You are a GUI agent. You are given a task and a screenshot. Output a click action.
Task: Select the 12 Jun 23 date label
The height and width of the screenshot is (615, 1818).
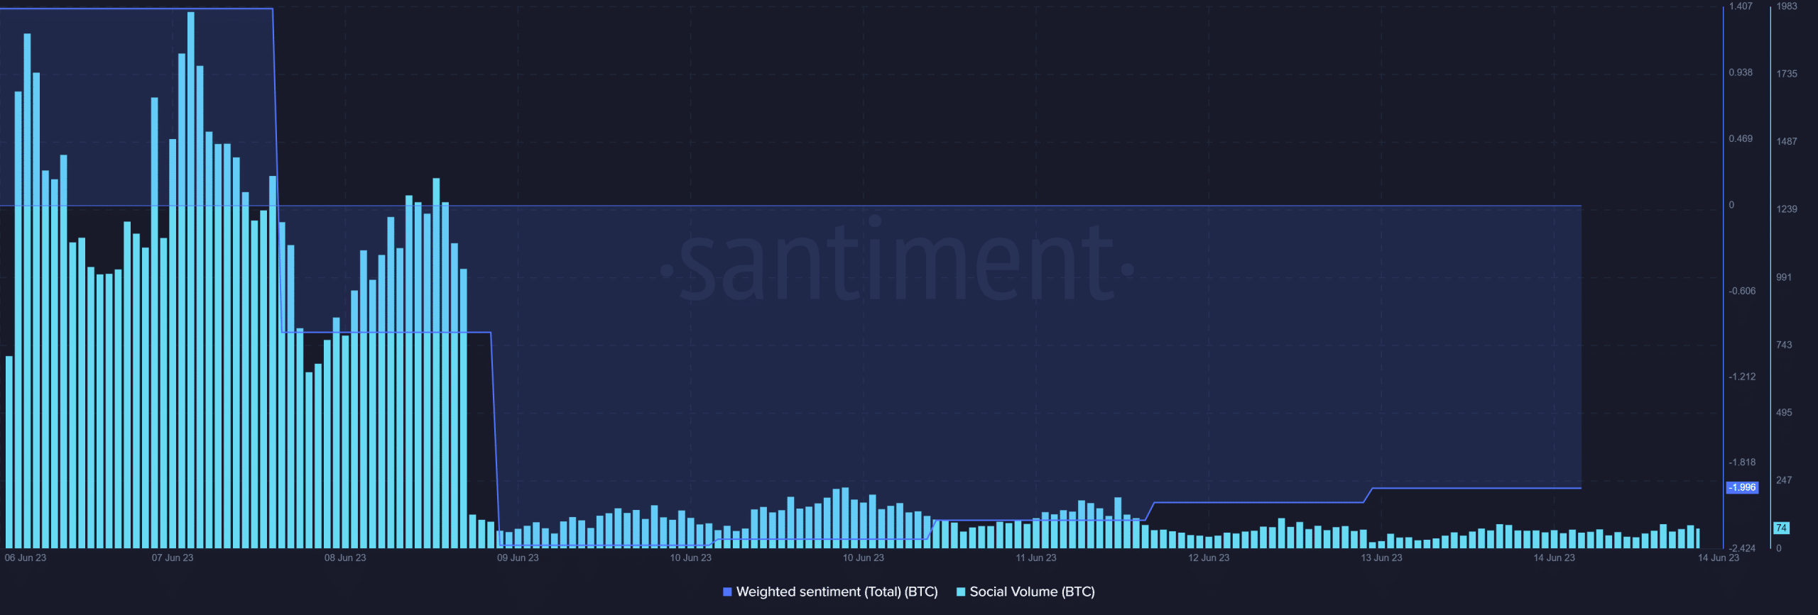(1209, 558)
